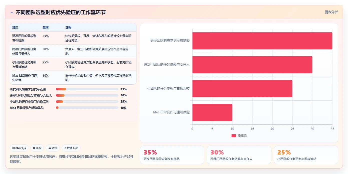348x174 pixels.
Task: Click the Mac 日常操作与通知体验 progress bar
Action: click(87, 108)
